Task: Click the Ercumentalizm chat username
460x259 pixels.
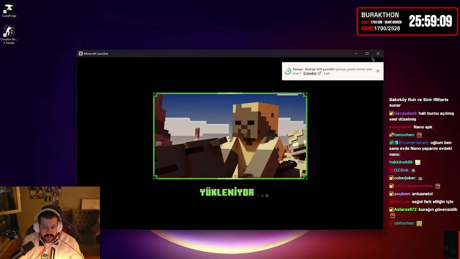Action: click(x=414, y=143)
